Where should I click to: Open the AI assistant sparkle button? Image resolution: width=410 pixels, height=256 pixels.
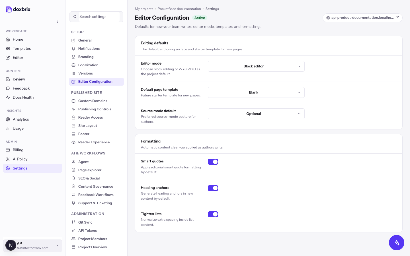point(397,243)
